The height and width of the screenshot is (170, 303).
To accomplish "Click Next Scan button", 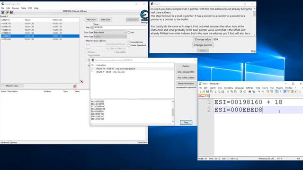I will pos(106,20).
